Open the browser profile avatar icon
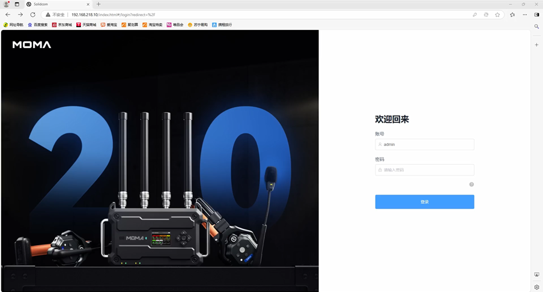The width and height of the screenshot is (543, 292). coord(6,4)
